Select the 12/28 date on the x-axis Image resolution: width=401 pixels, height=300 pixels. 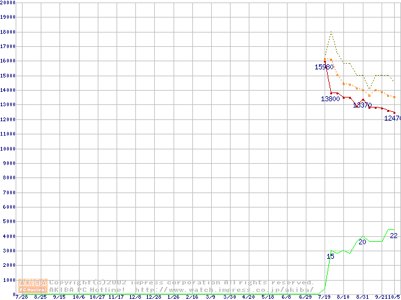coord(154,297)
